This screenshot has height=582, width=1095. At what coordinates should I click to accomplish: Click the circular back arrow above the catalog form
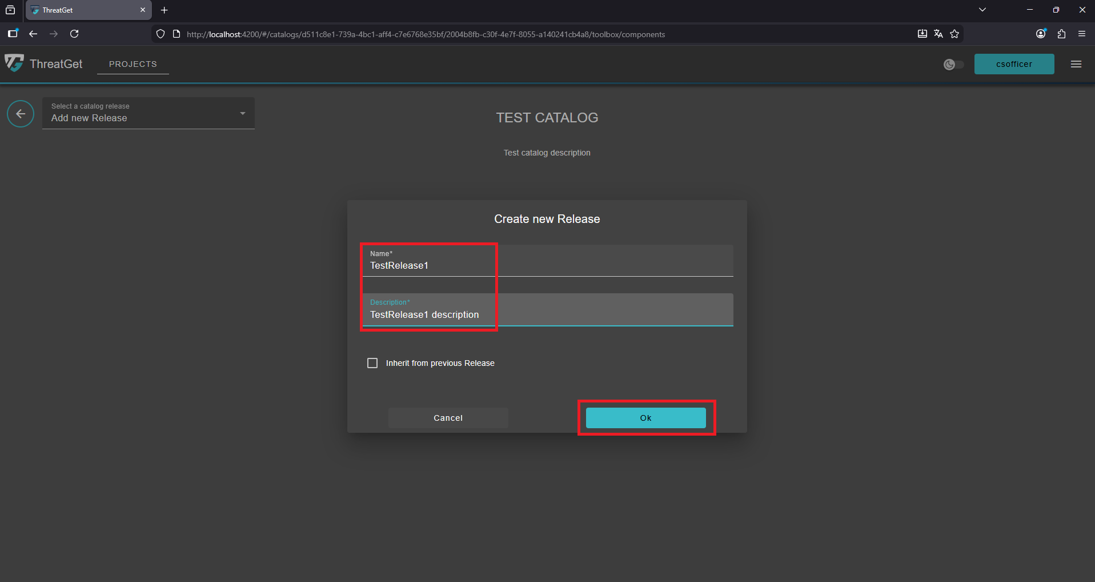[21, 114]
